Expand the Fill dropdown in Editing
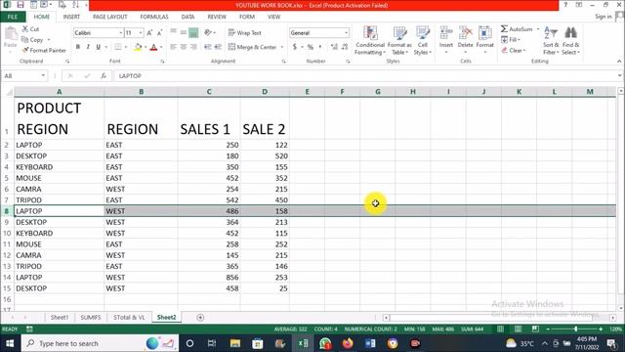This screenshot has height=352, width=625. [x=519, y=39]
